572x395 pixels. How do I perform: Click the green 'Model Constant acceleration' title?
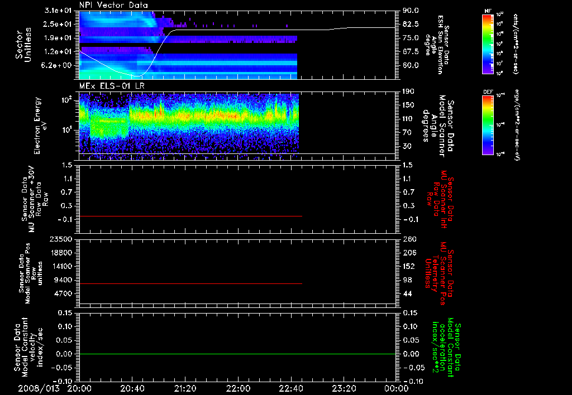point(446,347)
